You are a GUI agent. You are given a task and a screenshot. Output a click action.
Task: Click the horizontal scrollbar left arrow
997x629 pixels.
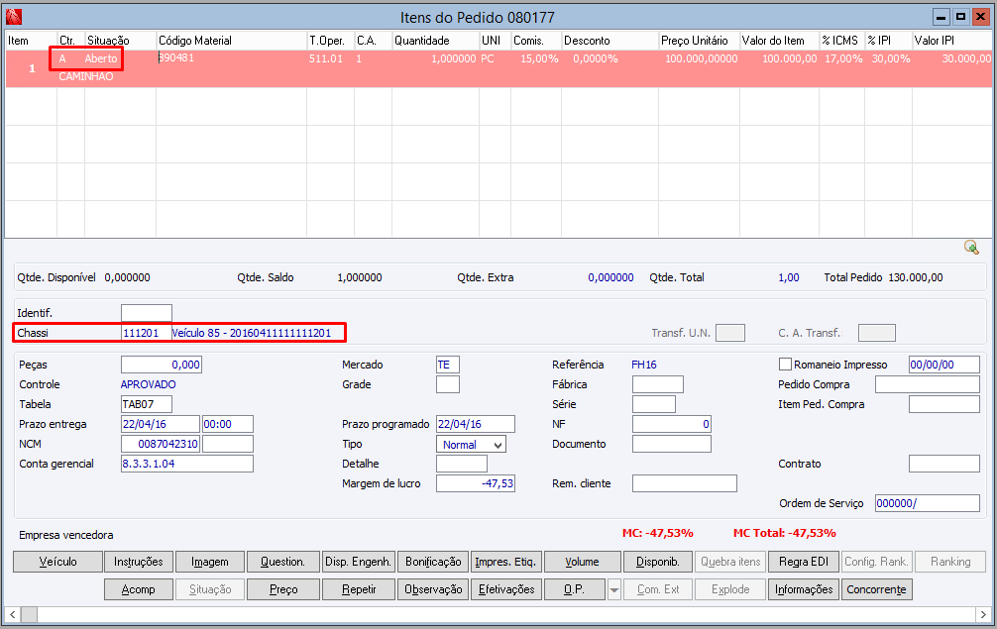click(x=12, y=614)
